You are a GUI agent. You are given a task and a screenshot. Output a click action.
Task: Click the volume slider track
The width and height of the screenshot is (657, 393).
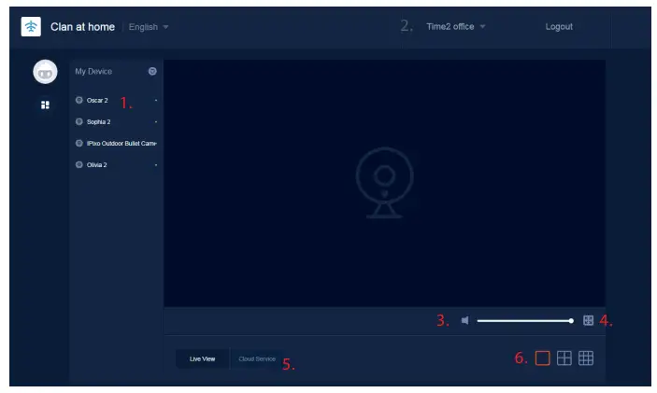(x=524, y=321)
